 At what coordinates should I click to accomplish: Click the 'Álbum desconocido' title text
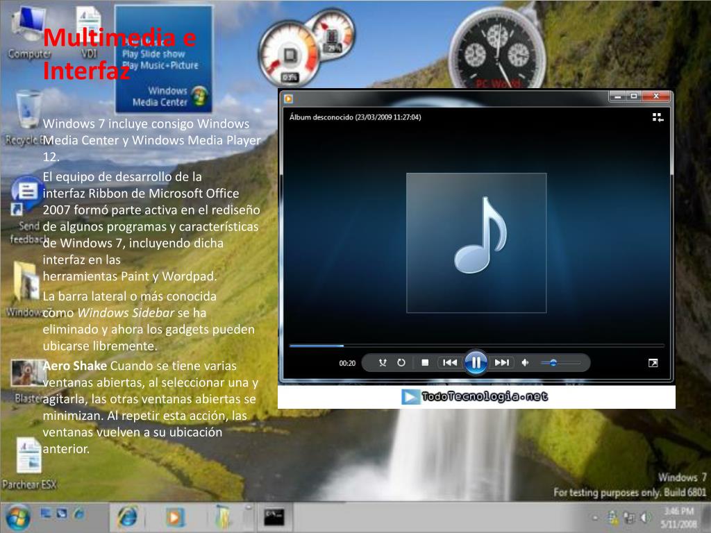(x=355, y=117)
